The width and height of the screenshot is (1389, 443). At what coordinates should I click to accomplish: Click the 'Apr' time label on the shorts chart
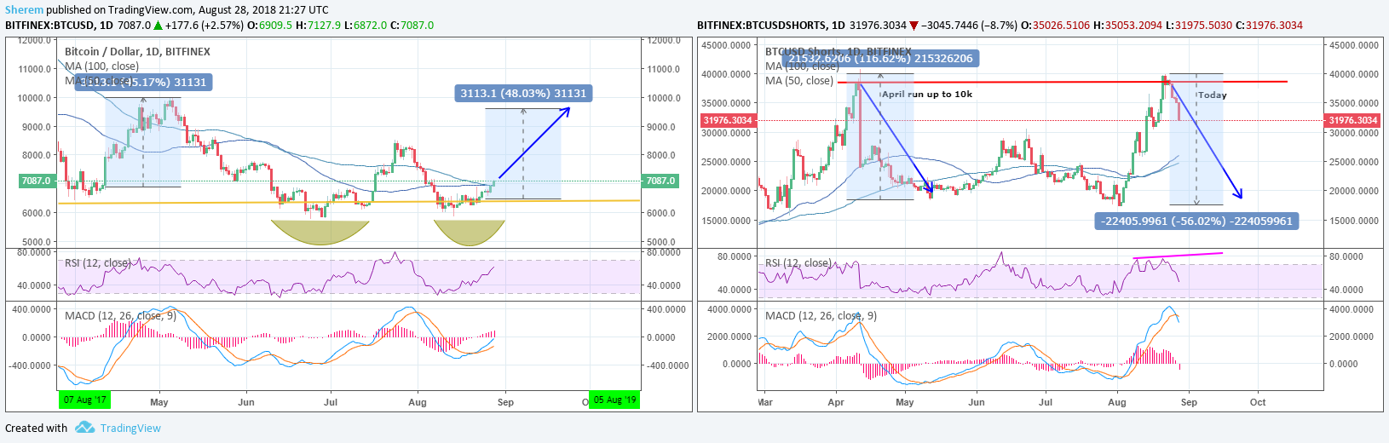[836, 402]
